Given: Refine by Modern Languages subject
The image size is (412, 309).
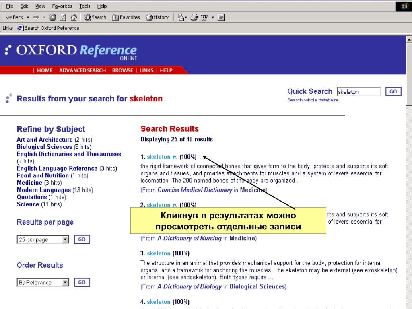Looking at the screenshot, I should 43,190.
